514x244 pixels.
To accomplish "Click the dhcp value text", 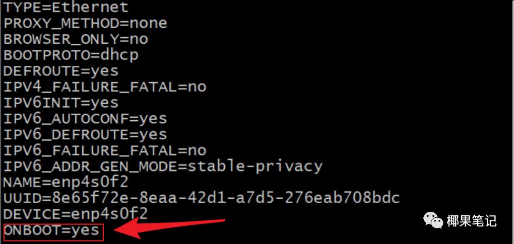I will click(x=118, y=55).
